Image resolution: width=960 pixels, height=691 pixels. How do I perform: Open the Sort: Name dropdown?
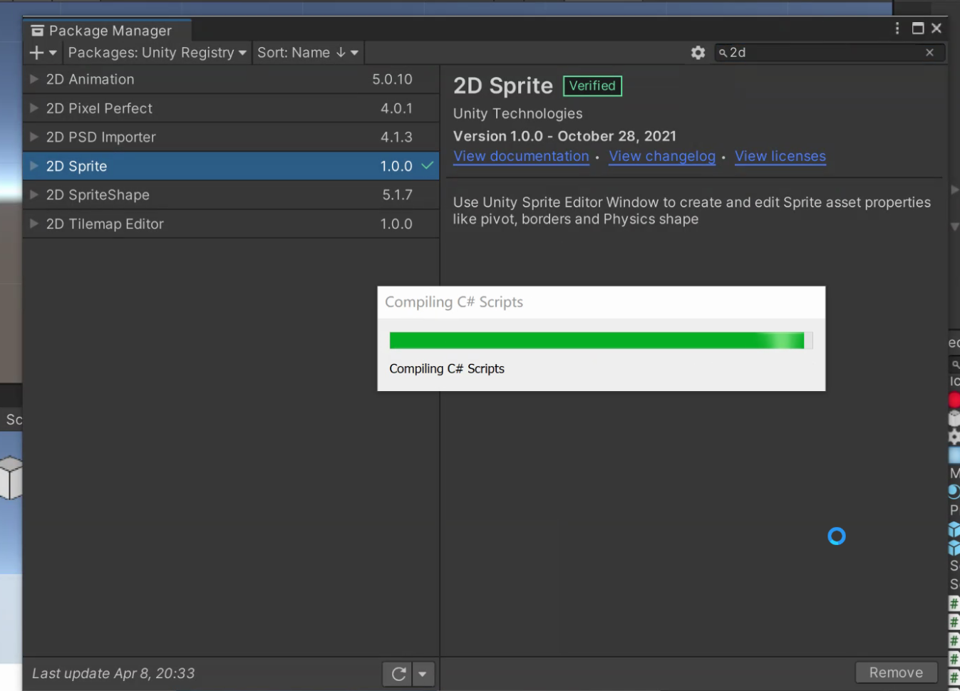coord(308,53)
